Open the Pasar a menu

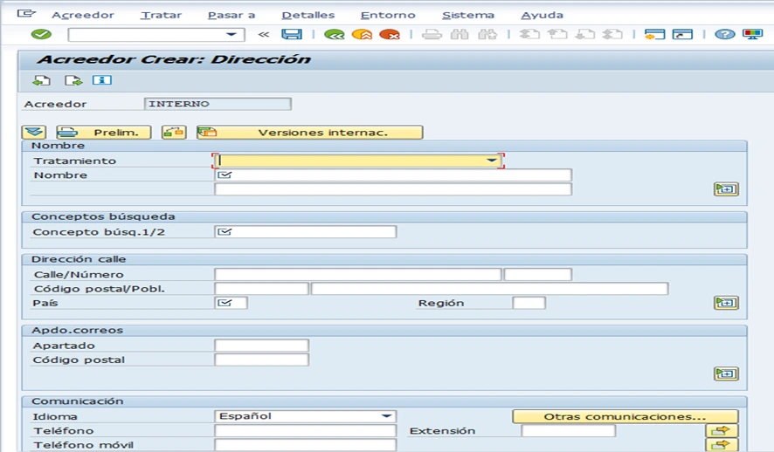232,15
